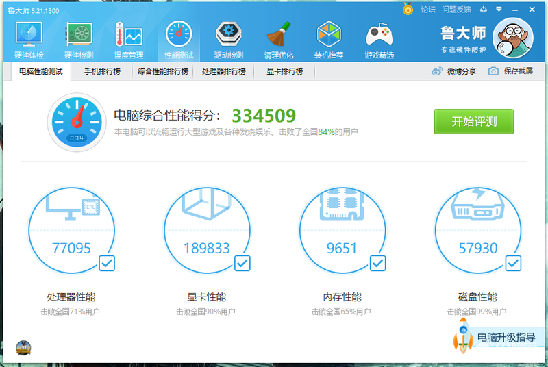The width and height of the screenshot is (548, 367).
Task: Click the 击败全国65%用户 text
Action: click(x=341, y=312)
